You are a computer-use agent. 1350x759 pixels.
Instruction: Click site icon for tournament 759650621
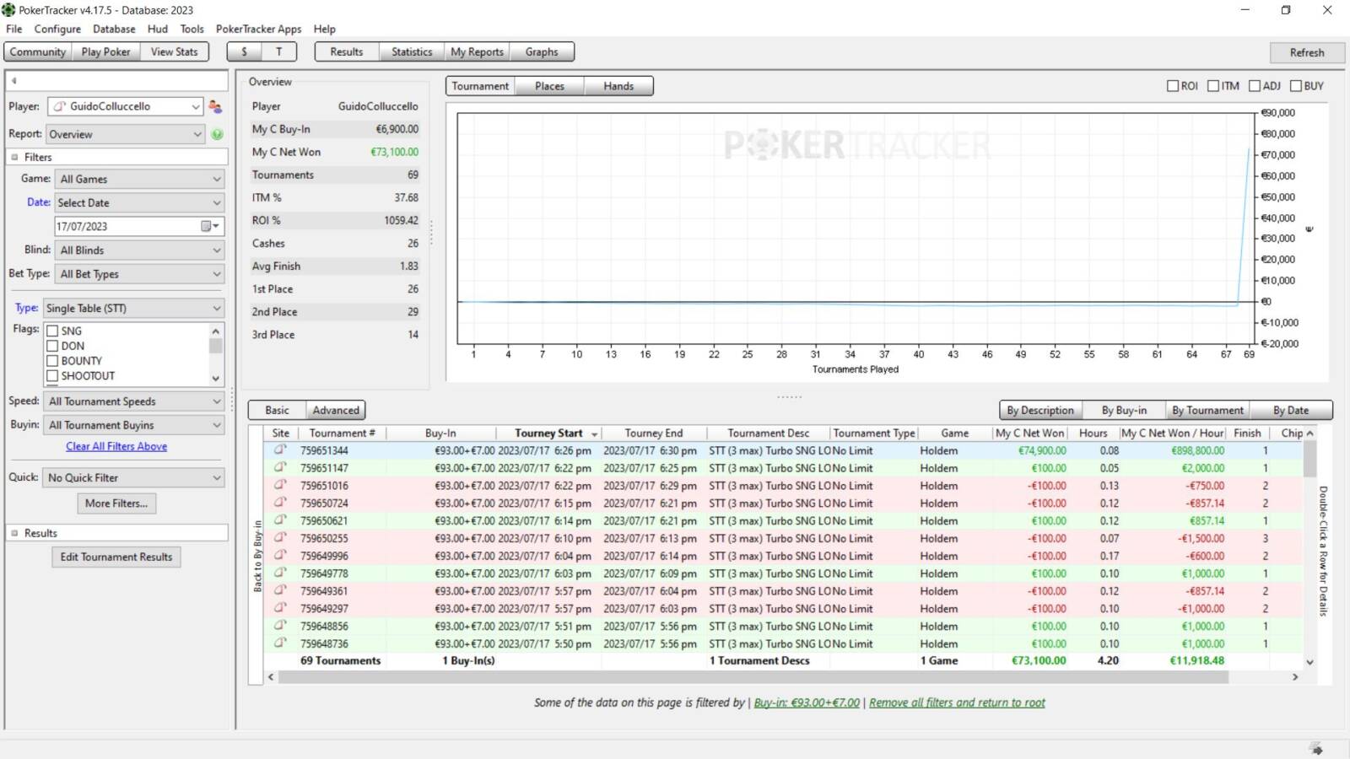point(280,520)
